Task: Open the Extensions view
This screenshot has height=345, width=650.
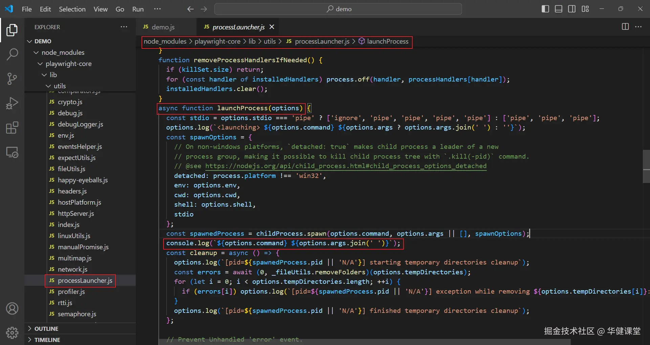Action: point(12,128)
